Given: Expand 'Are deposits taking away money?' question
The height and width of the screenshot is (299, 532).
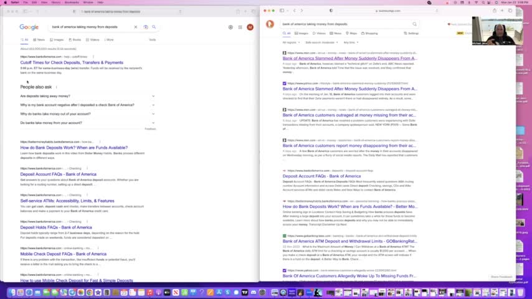Looking at the screenshot, I should click(88, 96).
